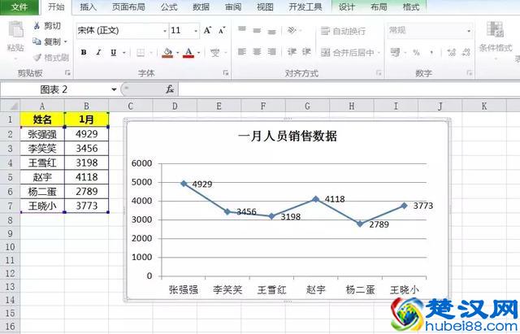520x334 pixels.
Task: Increase decimal places icon
Action: (x=452, y=52)
